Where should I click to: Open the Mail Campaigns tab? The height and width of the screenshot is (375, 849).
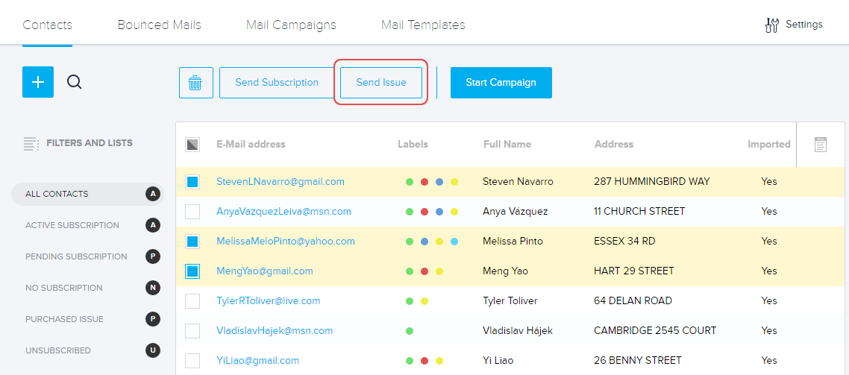click(x=291, y=25)
